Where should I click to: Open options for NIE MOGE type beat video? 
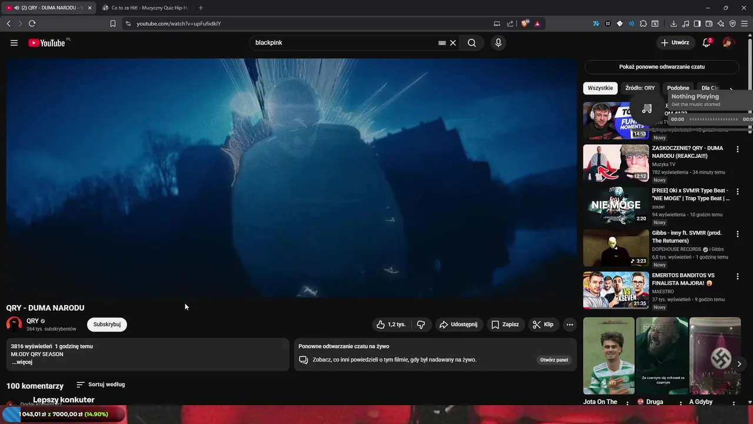tap(737, 192)
